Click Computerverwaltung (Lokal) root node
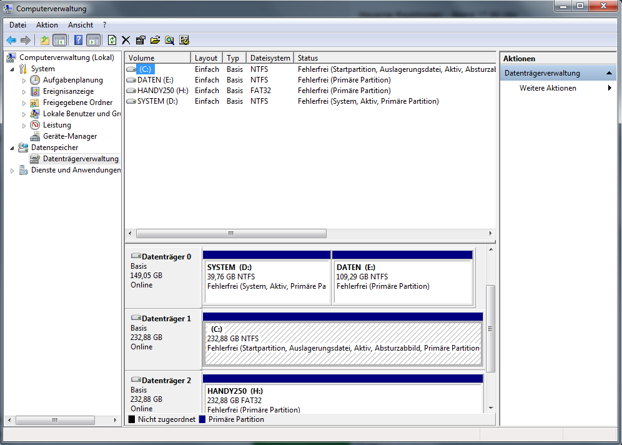Image resolution: width=622 pixels, height=445 pixels. (x=67, y=57)
